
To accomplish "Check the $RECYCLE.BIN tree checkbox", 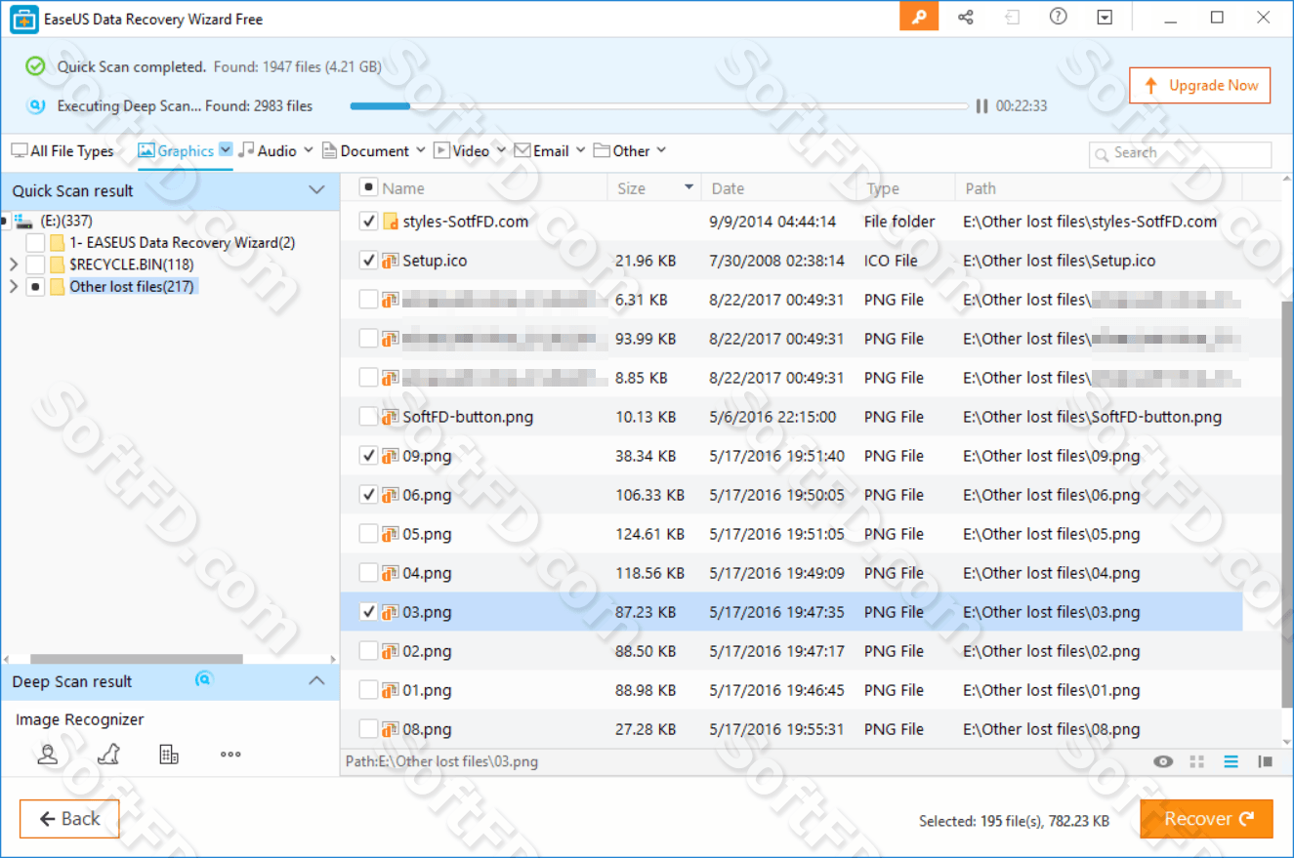I will pyautogui.click(x=35, y=265).
